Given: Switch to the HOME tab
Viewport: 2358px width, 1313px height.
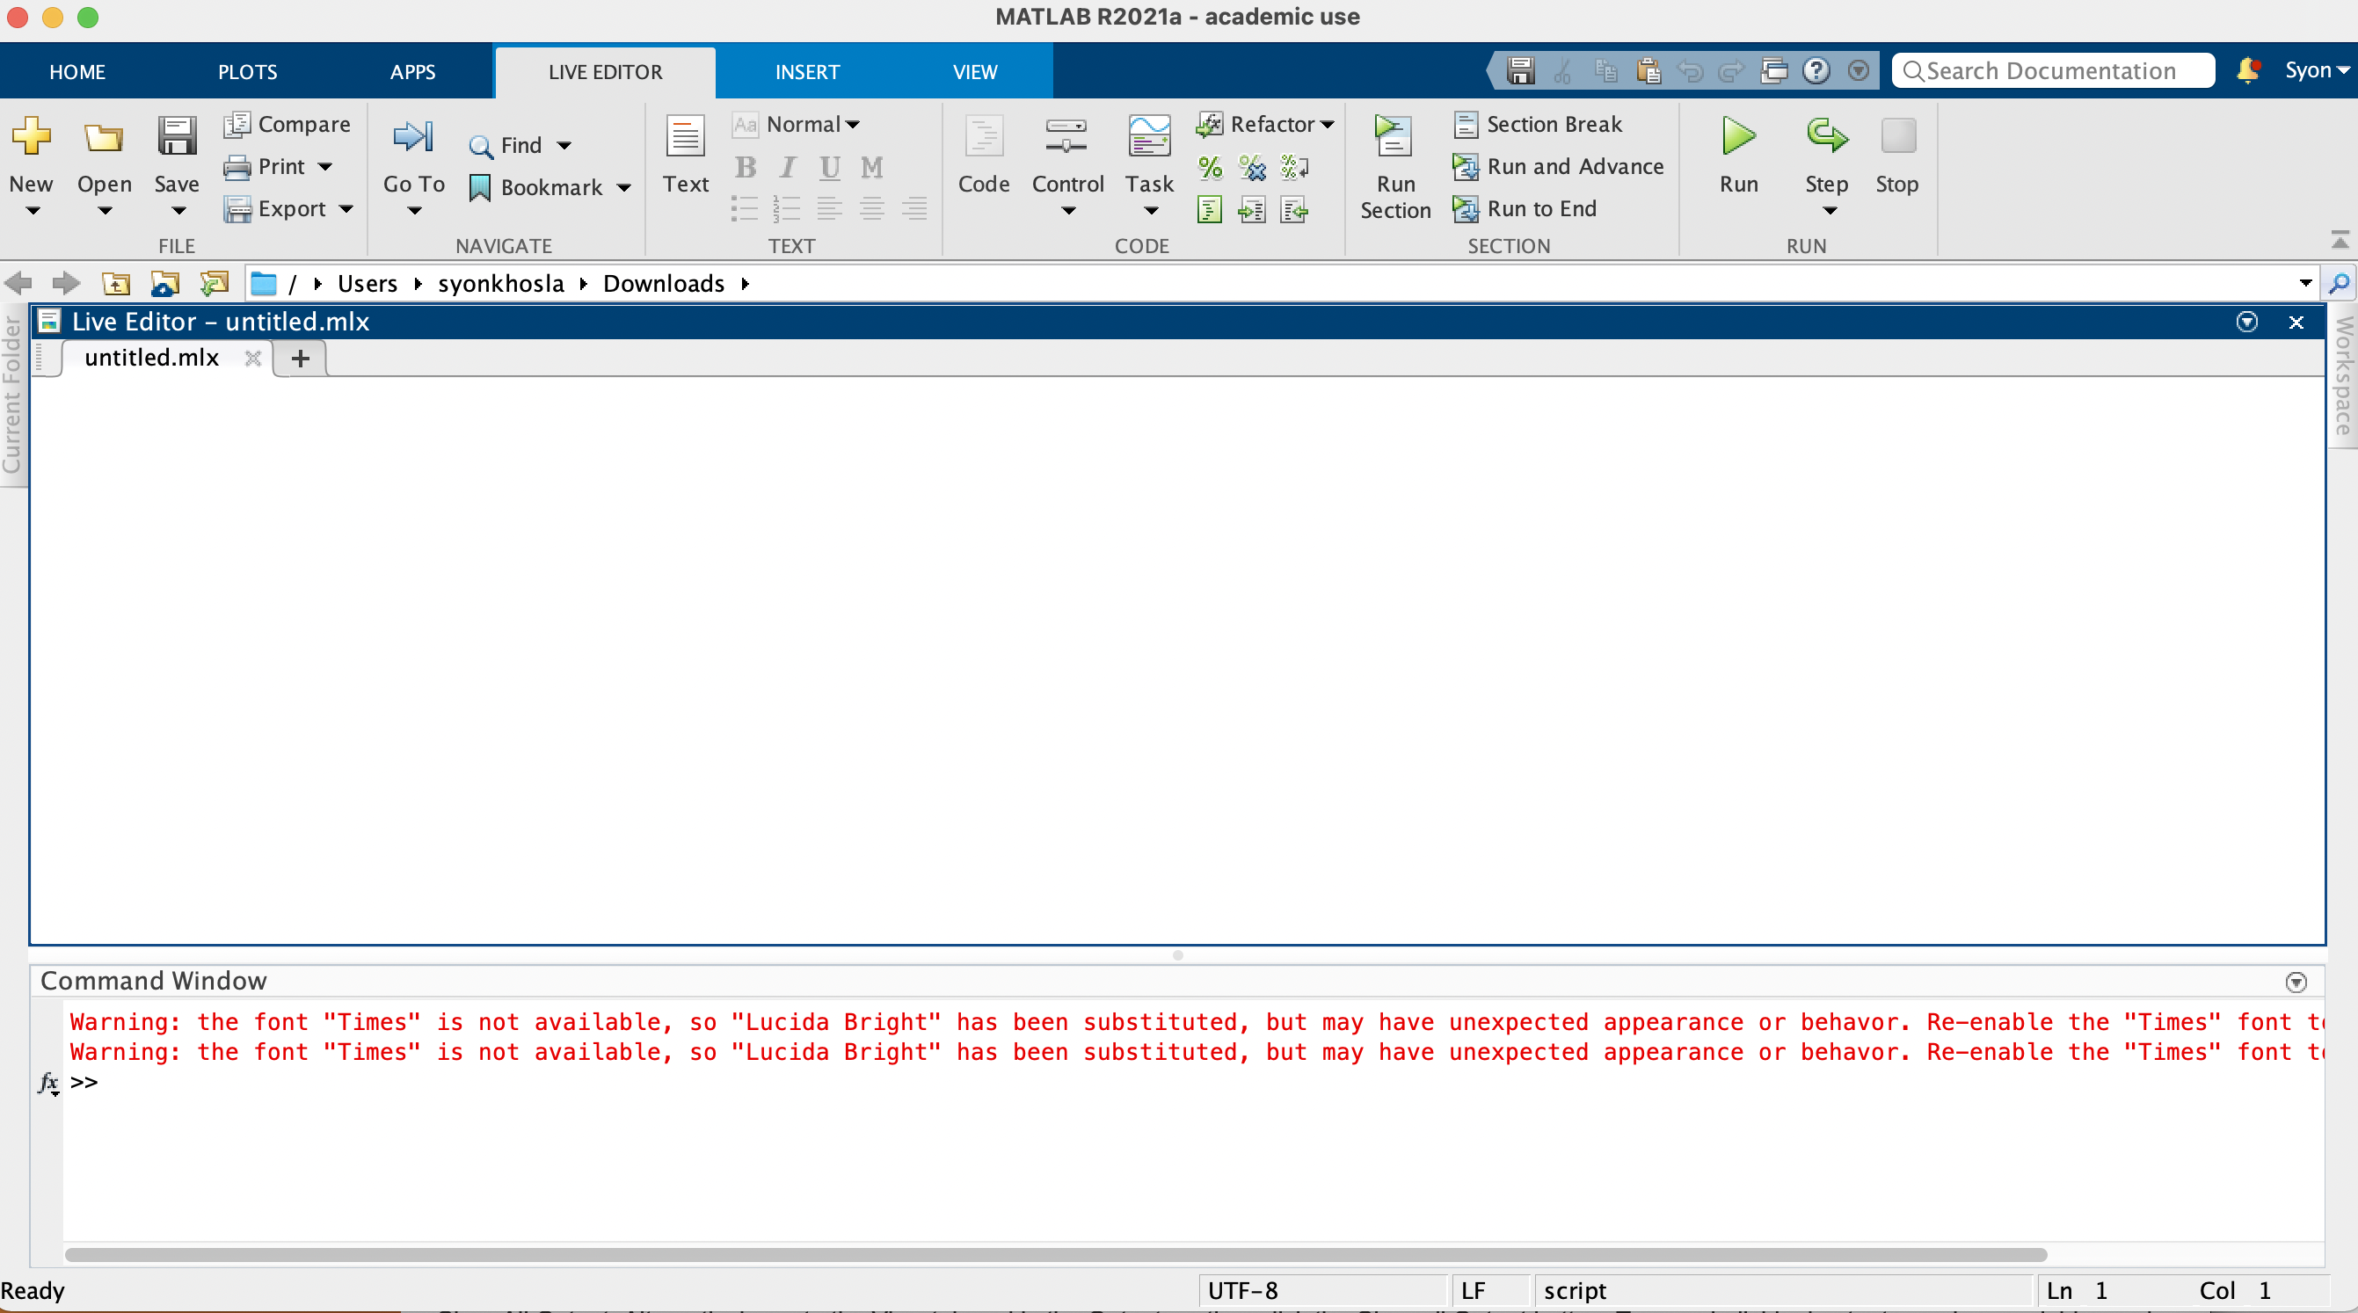Looking at the screenshot, I should coord(76,71).
